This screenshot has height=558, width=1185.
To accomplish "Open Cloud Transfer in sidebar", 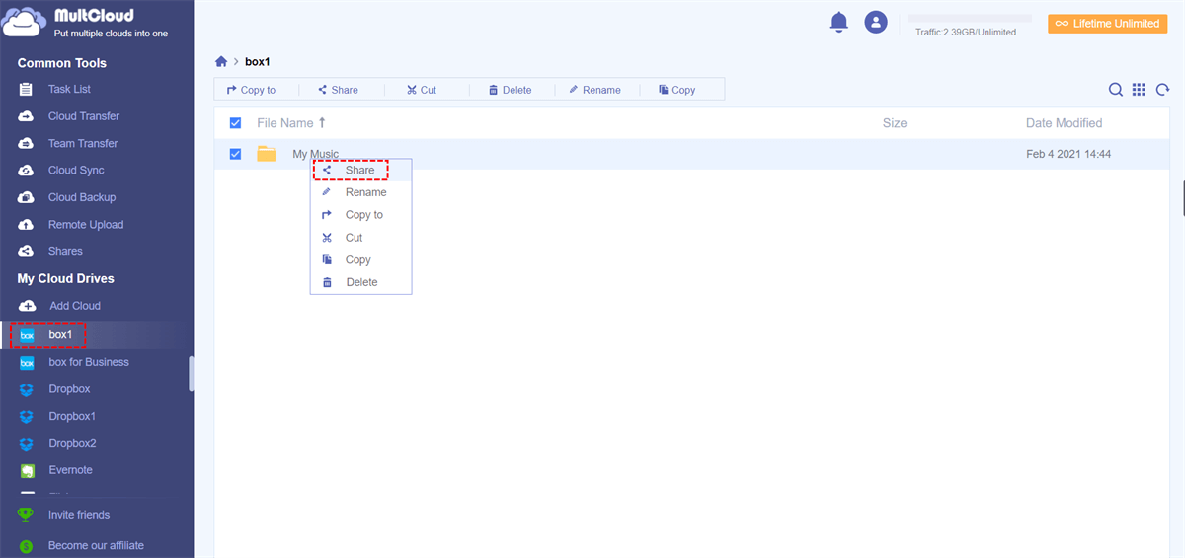I will 84,116.
